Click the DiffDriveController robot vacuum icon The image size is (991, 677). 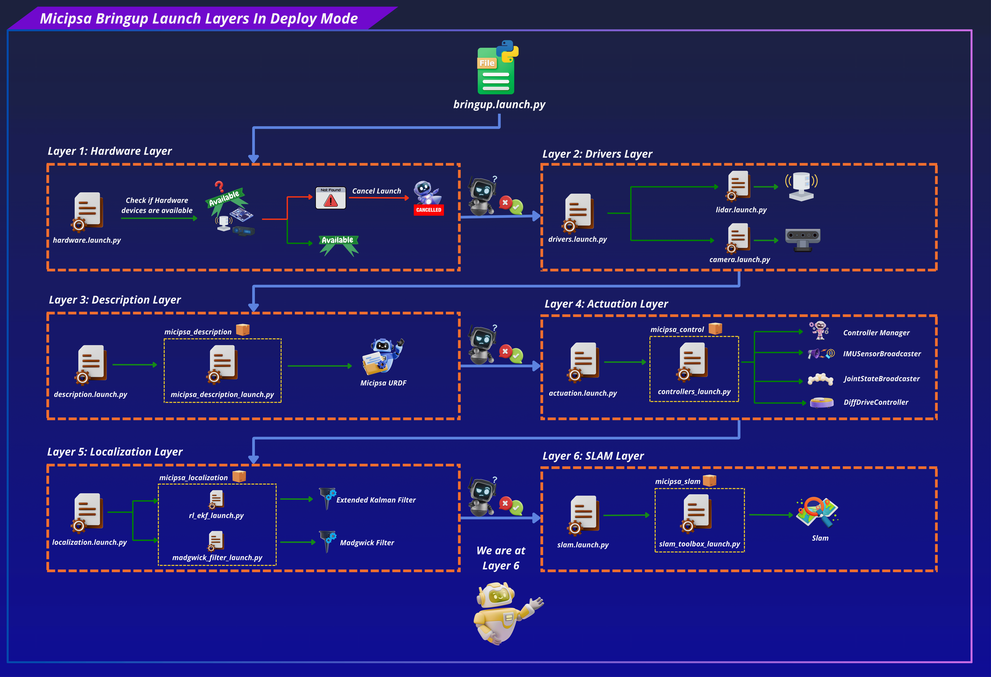point(821,403)
